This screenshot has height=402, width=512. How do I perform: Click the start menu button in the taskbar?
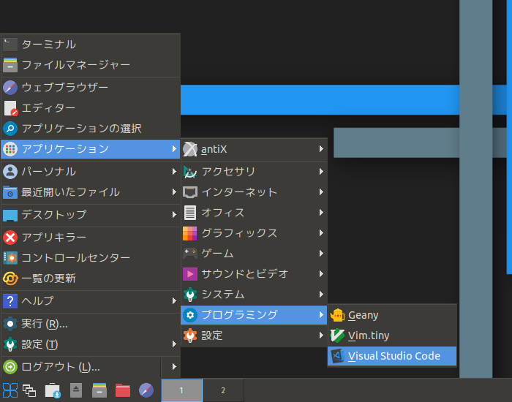coord(10,390)
